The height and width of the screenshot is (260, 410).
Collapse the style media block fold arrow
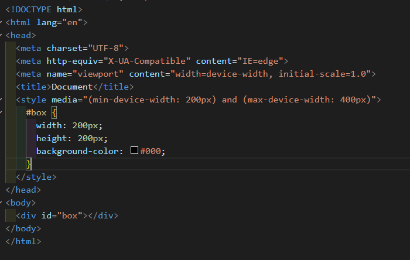[x=1, y=100]
